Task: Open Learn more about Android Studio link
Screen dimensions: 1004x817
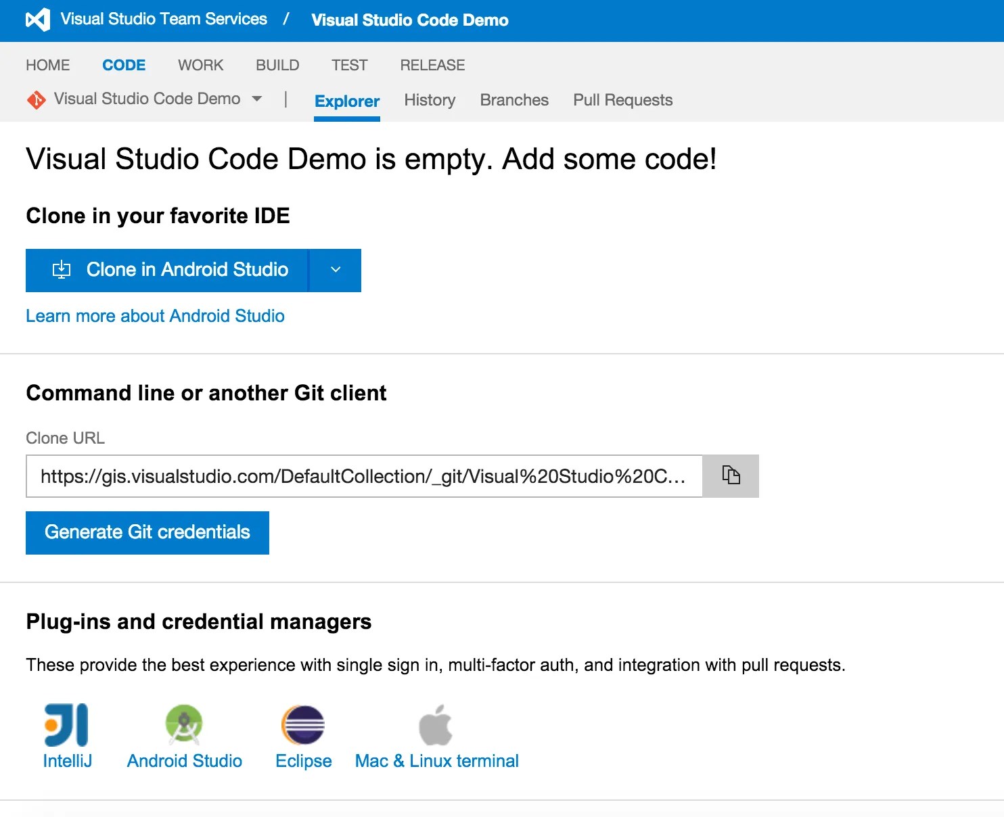Action: click(x=155, y=316)
